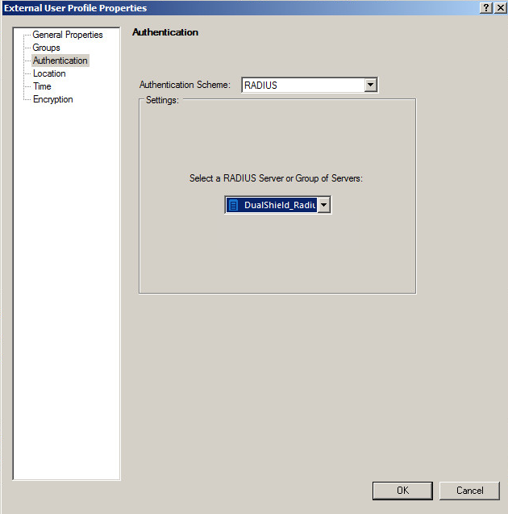
Task: Open the Groups page
Action: pyautogui.click(x=46, y=48)
